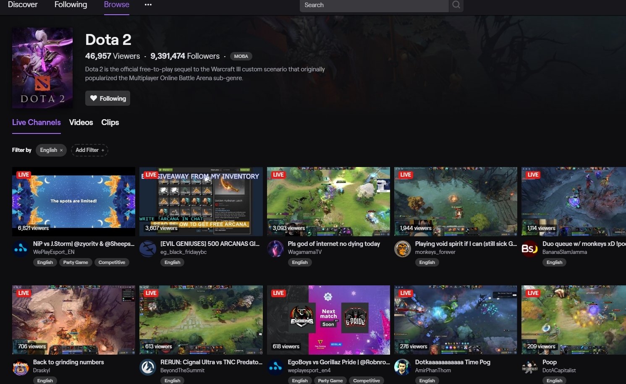
Task: Open AmirPhanThom profile avatar
Action: tap(403, 367)
